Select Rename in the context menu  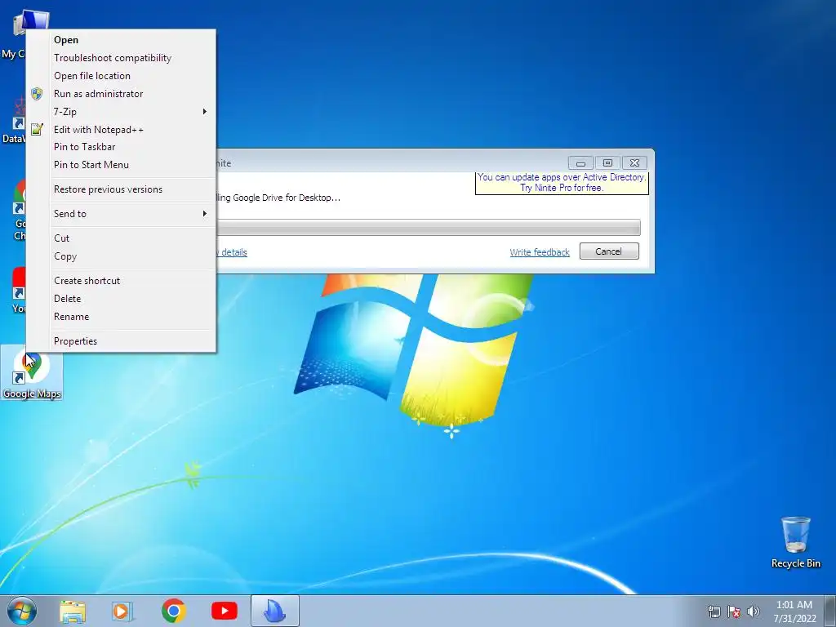[121, 317]
